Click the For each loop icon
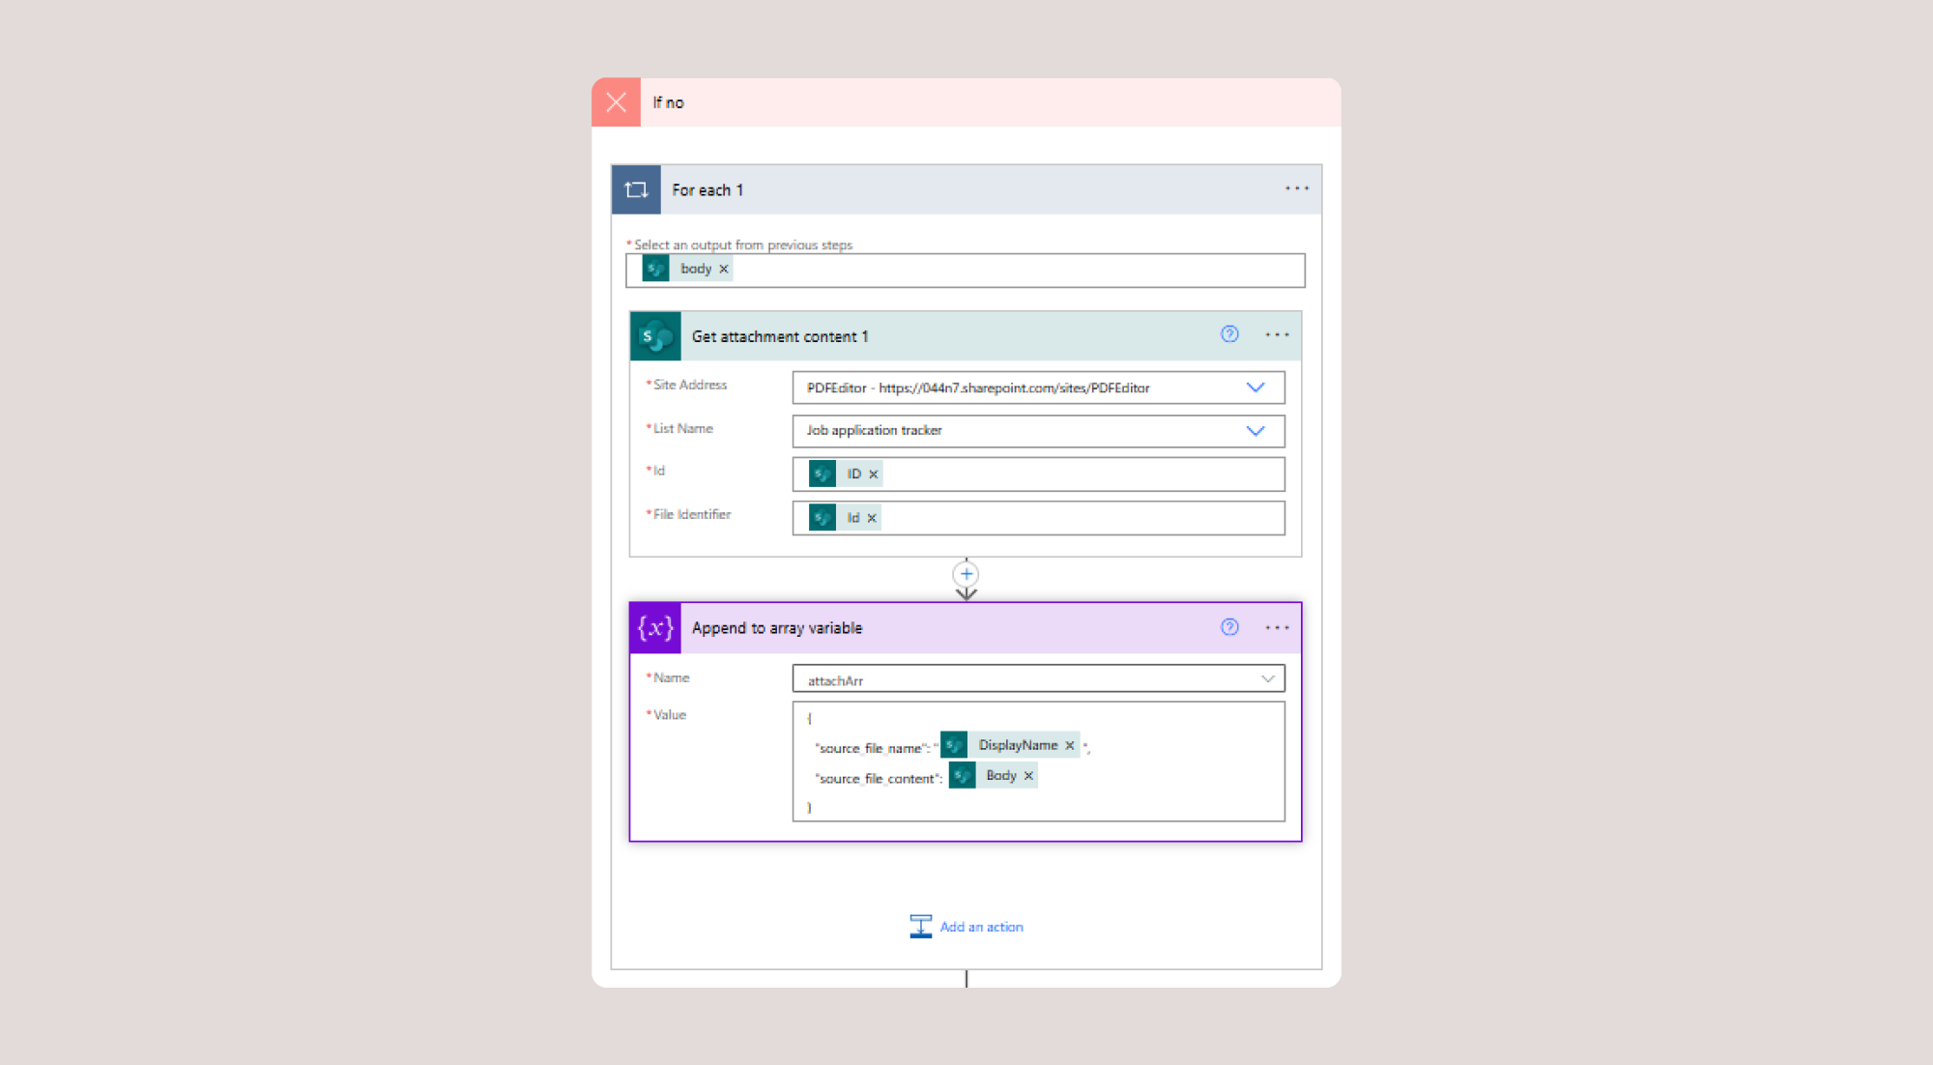Image resolution: width=1933 pixels, height=1065 pixels. pos(636,189)
